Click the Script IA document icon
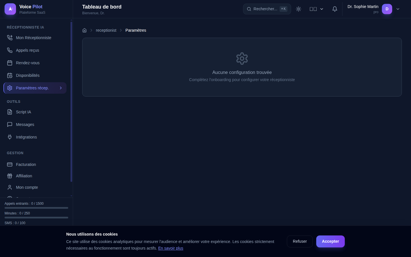 point(10,112)
